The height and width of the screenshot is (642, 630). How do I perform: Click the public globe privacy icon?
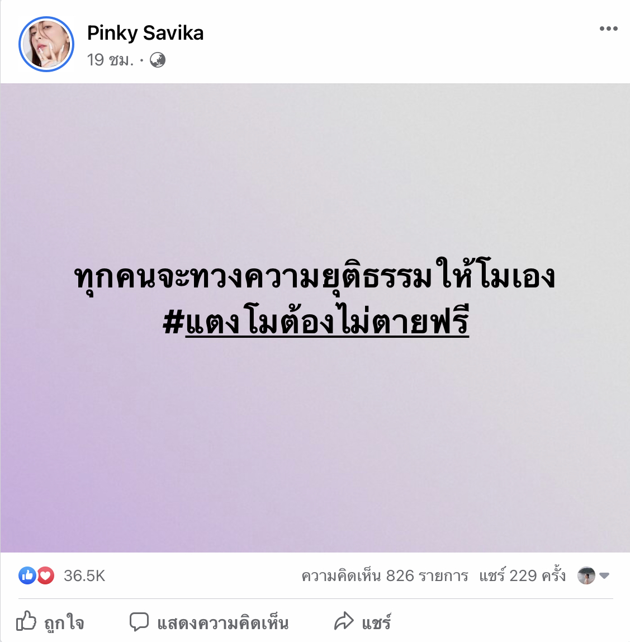[x=158, y=60]
